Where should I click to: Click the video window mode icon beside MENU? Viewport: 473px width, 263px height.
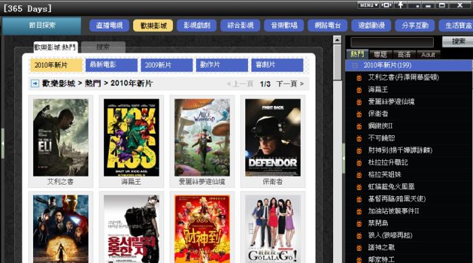pyautogui.click(x=387, y=5)
